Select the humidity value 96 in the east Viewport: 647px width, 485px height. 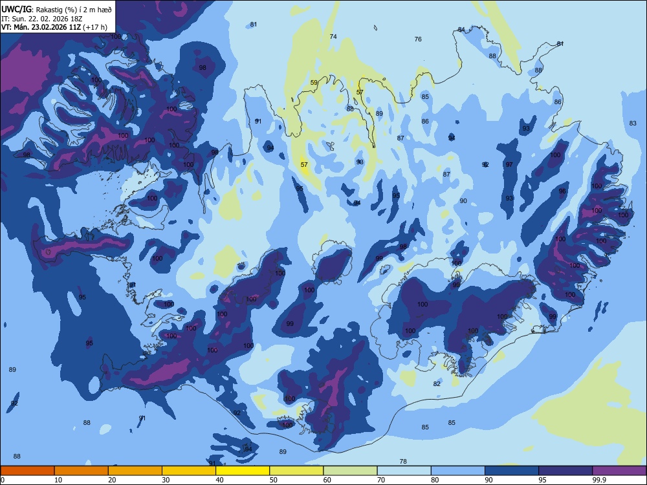[x=562, y=191]
